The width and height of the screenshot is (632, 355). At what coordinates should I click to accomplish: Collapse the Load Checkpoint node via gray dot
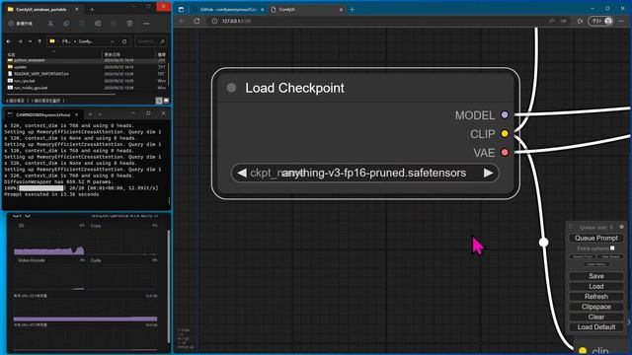[231, 88]
